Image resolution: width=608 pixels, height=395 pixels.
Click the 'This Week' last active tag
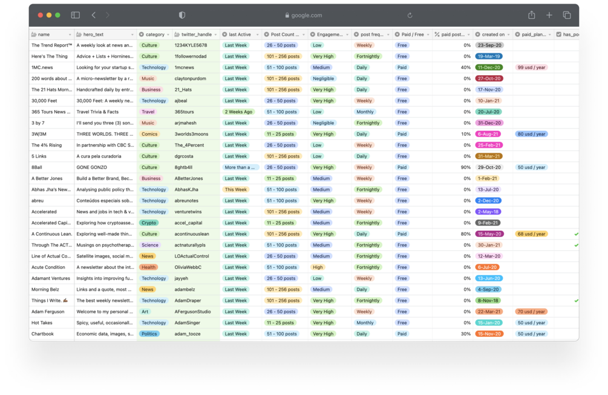(x=236, y=190)
